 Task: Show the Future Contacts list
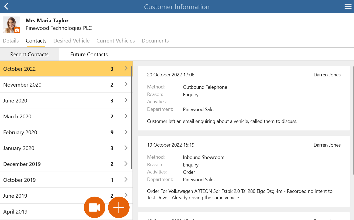pyautogui.click(x=89, y=54)
